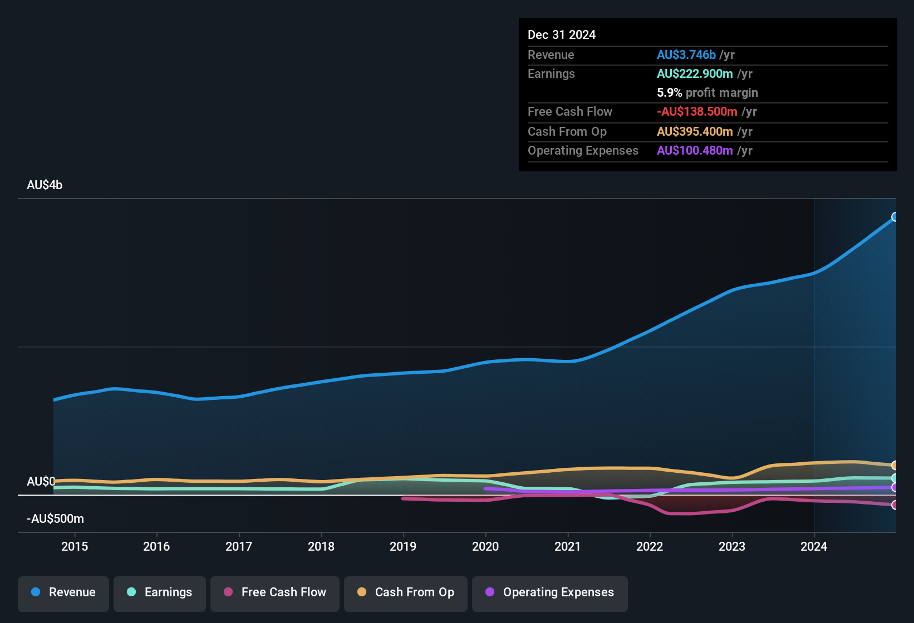The image size is (914, 623).
Task: Click the AU$0 y-axis label
Action: point(41,482)
